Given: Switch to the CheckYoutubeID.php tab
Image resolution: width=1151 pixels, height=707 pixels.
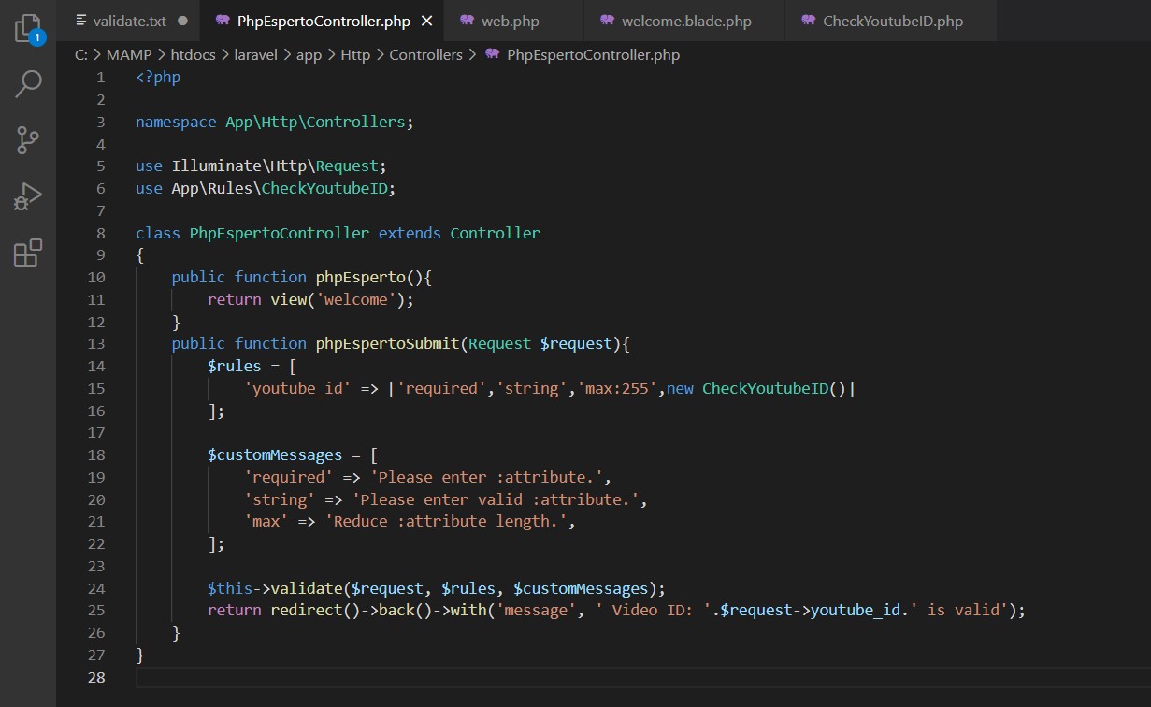Looking at the screenshot, I should point(893,21).
